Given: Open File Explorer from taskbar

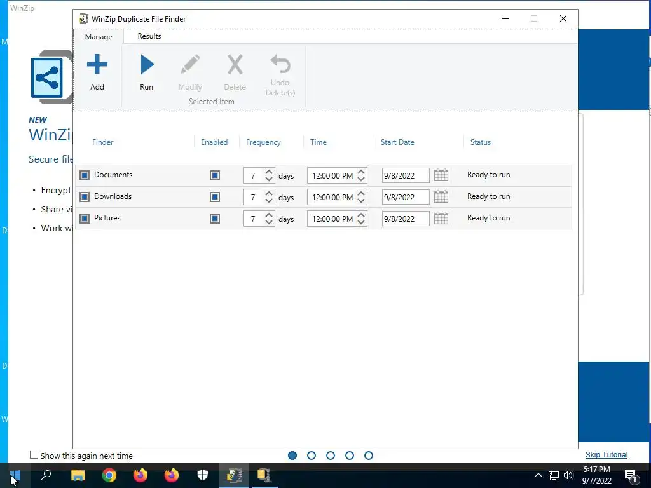Looking at the screenshot, I should point(78,475).
